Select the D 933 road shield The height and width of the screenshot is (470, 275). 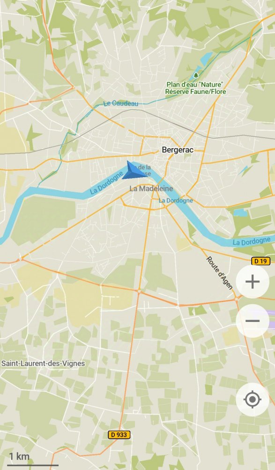119,435
